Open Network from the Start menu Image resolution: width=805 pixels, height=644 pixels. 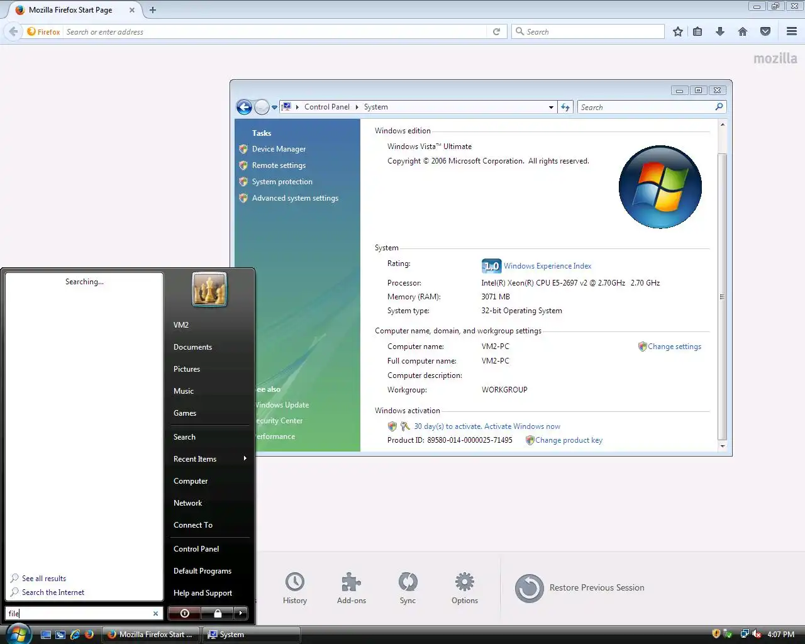pos(187,503)
